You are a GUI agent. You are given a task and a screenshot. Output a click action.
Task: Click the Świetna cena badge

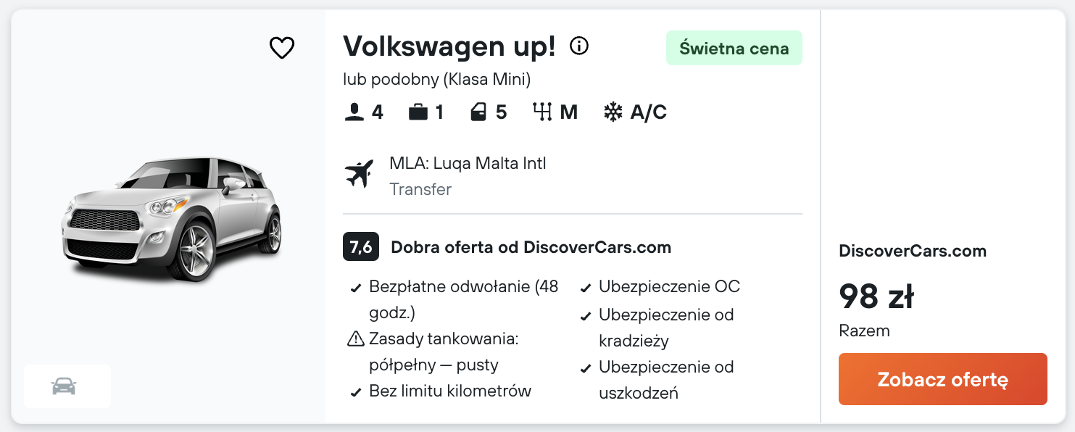(x=734, y=49)
